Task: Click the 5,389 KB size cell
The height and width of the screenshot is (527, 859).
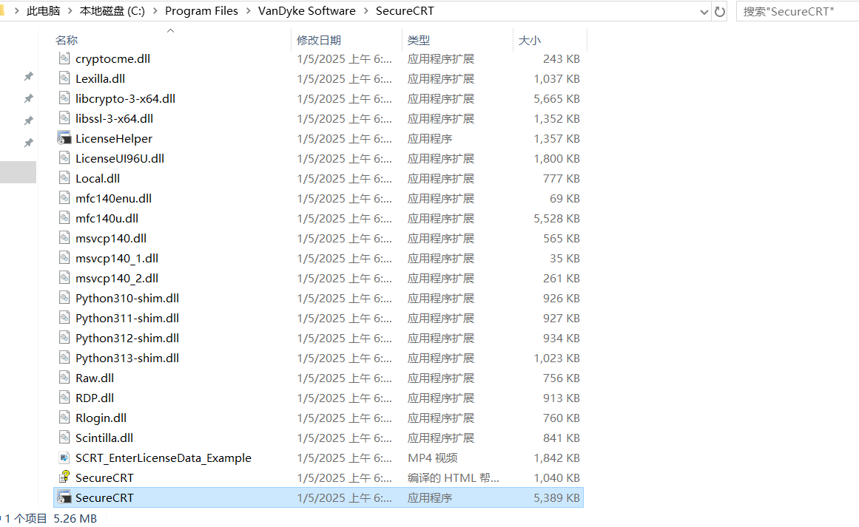Action: coord(556,498)
